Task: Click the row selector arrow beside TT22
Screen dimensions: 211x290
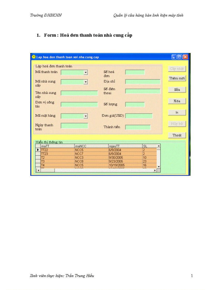Action: click(x=38, y=150)
